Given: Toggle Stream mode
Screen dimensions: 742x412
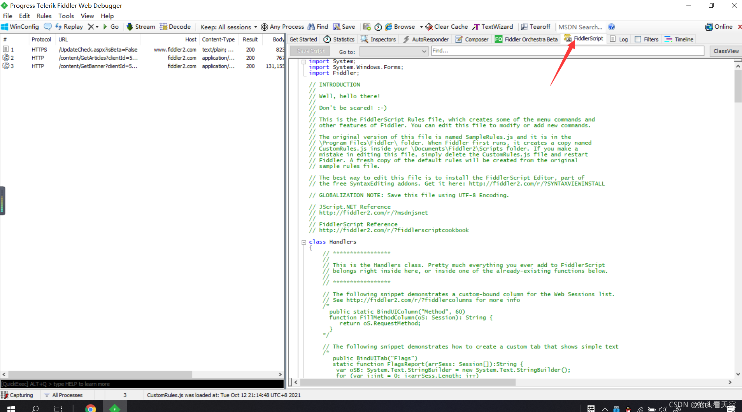Looking at the screenshot, I should point(140,26).
